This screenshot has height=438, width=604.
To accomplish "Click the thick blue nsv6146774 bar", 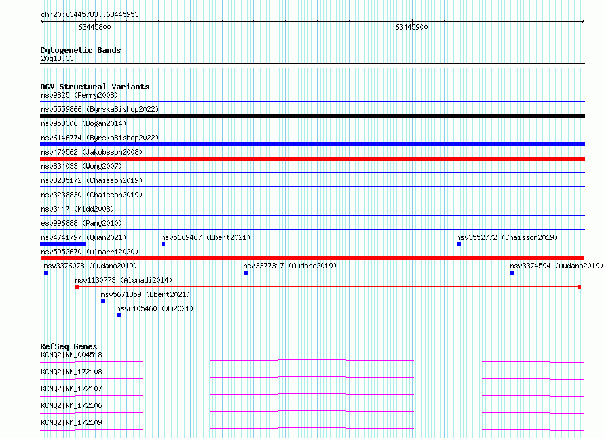I will (312, 144).
